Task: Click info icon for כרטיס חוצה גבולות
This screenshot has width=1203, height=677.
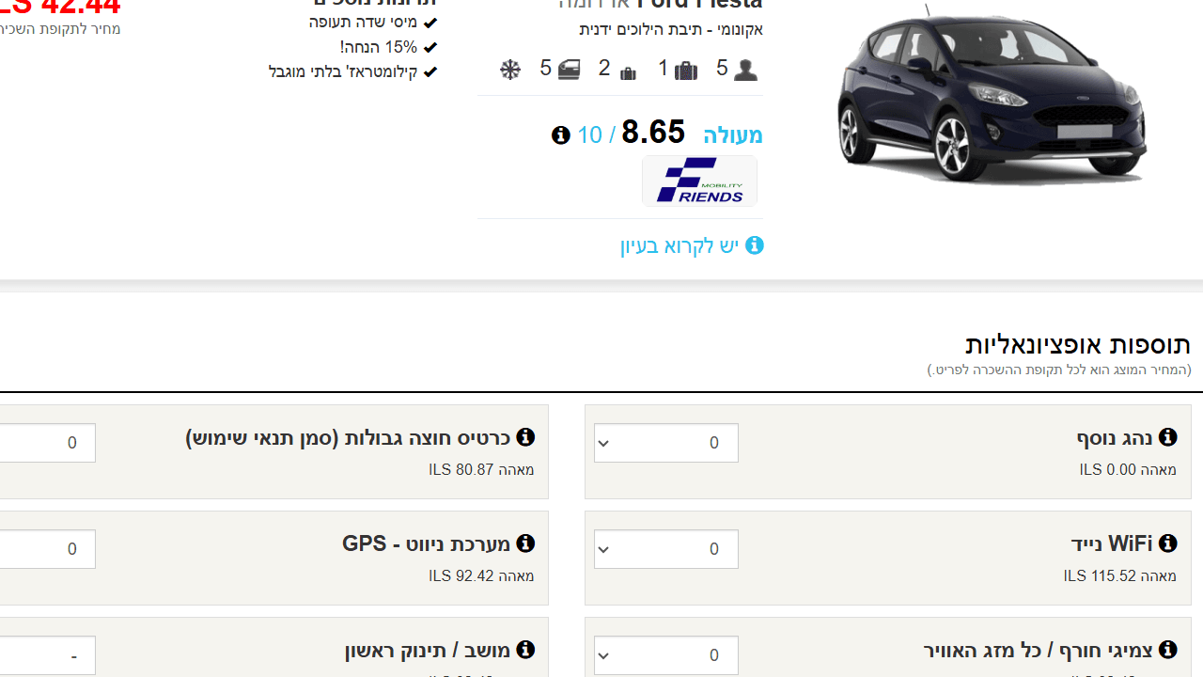Action: point(525,437)
